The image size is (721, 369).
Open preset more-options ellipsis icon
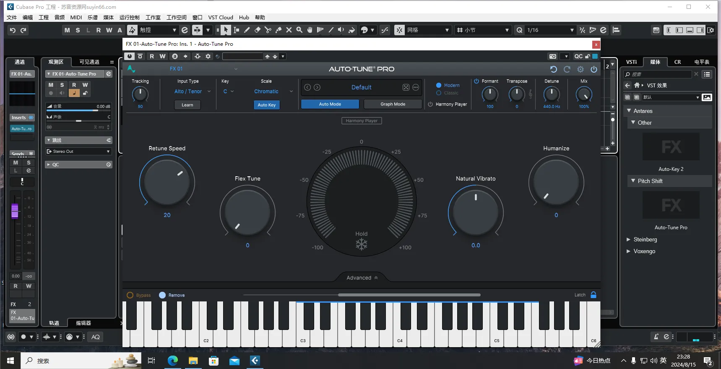(x=416, y=87)
